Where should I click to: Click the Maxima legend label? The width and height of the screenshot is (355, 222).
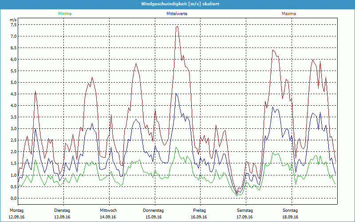tap(289, 14)
